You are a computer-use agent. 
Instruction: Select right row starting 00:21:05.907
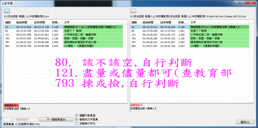point(190,35)
